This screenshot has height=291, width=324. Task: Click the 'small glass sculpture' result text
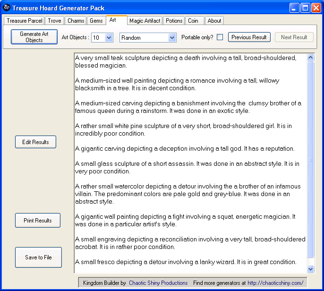(x=187, y=167)
